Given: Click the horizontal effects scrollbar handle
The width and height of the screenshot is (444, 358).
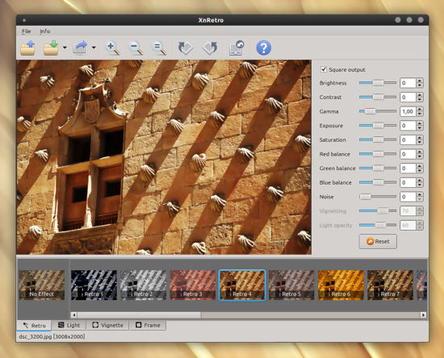Looking at the screenshot, I should [139, 314].
